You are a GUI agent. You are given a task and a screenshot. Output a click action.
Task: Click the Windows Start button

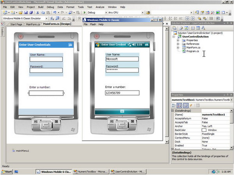[7, 171]
